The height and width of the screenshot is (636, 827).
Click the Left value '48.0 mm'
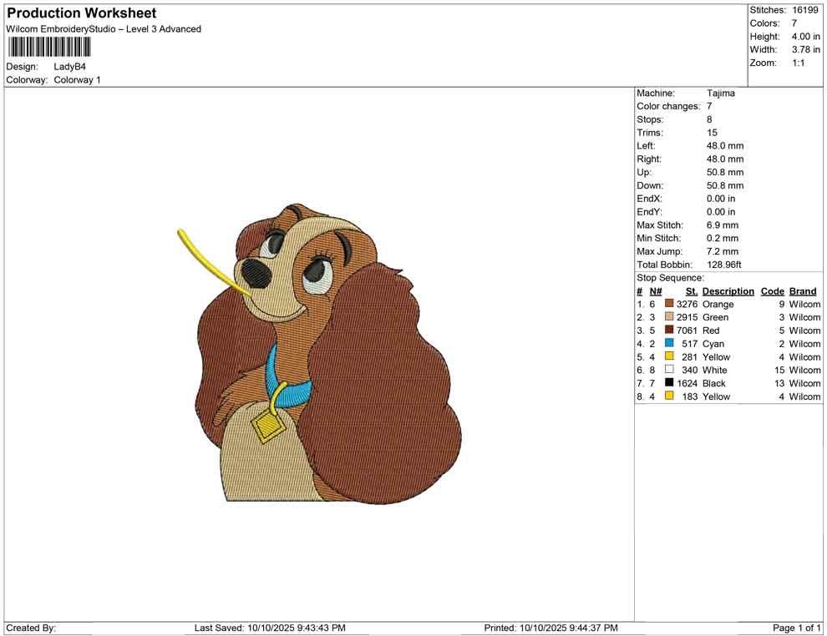pyautogui.click(x=725, y=145)
